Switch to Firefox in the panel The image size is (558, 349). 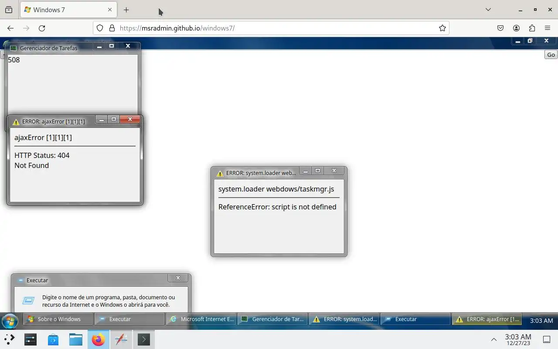point(99,339)
